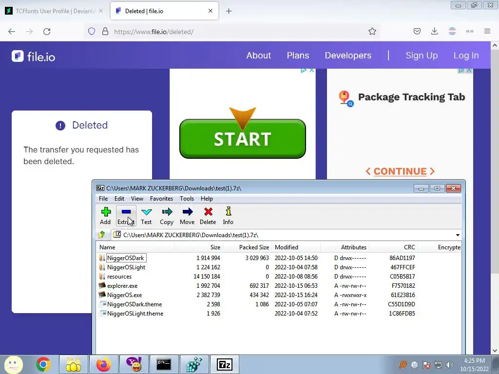Reload the file.io page
The width and height of the screenshot is (499, 374).
[47, 32]
